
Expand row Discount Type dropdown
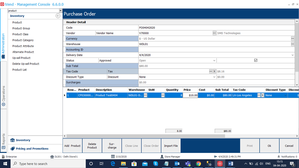[285, 95]
